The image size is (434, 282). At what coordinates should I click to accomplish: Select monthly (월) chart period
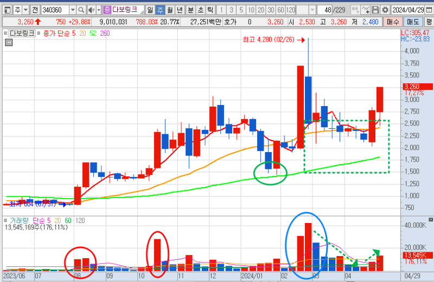pos(170,10)
